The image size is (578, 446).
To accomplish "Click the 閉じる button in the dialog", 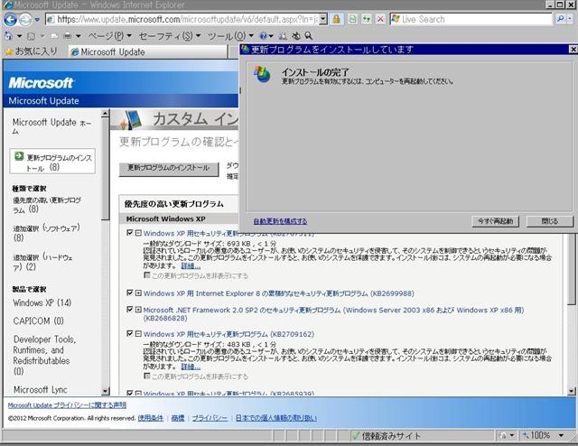I will click(x=550, y=221).
